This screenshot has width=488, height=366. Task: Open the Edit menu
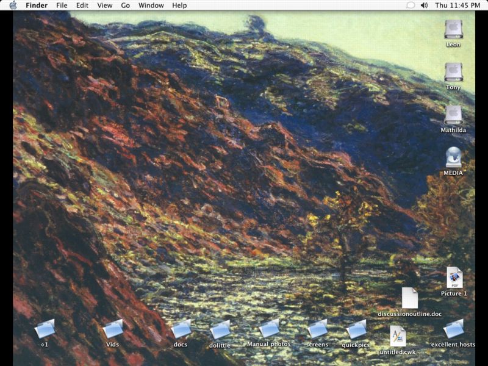82,5
